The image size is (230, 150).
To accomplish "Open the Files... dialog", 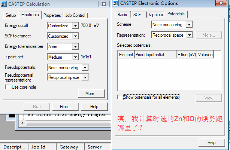I will [x=66, y=107].
